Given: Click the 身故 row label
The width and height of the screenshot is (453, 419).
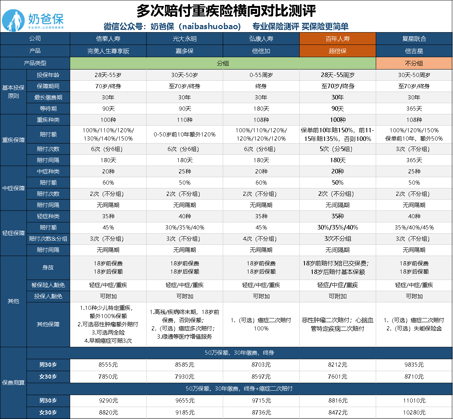Looking at the screenshot, I should coord(48,268).
